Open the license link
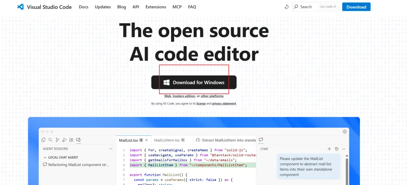407x185 pixels. (x=201, y=104)
